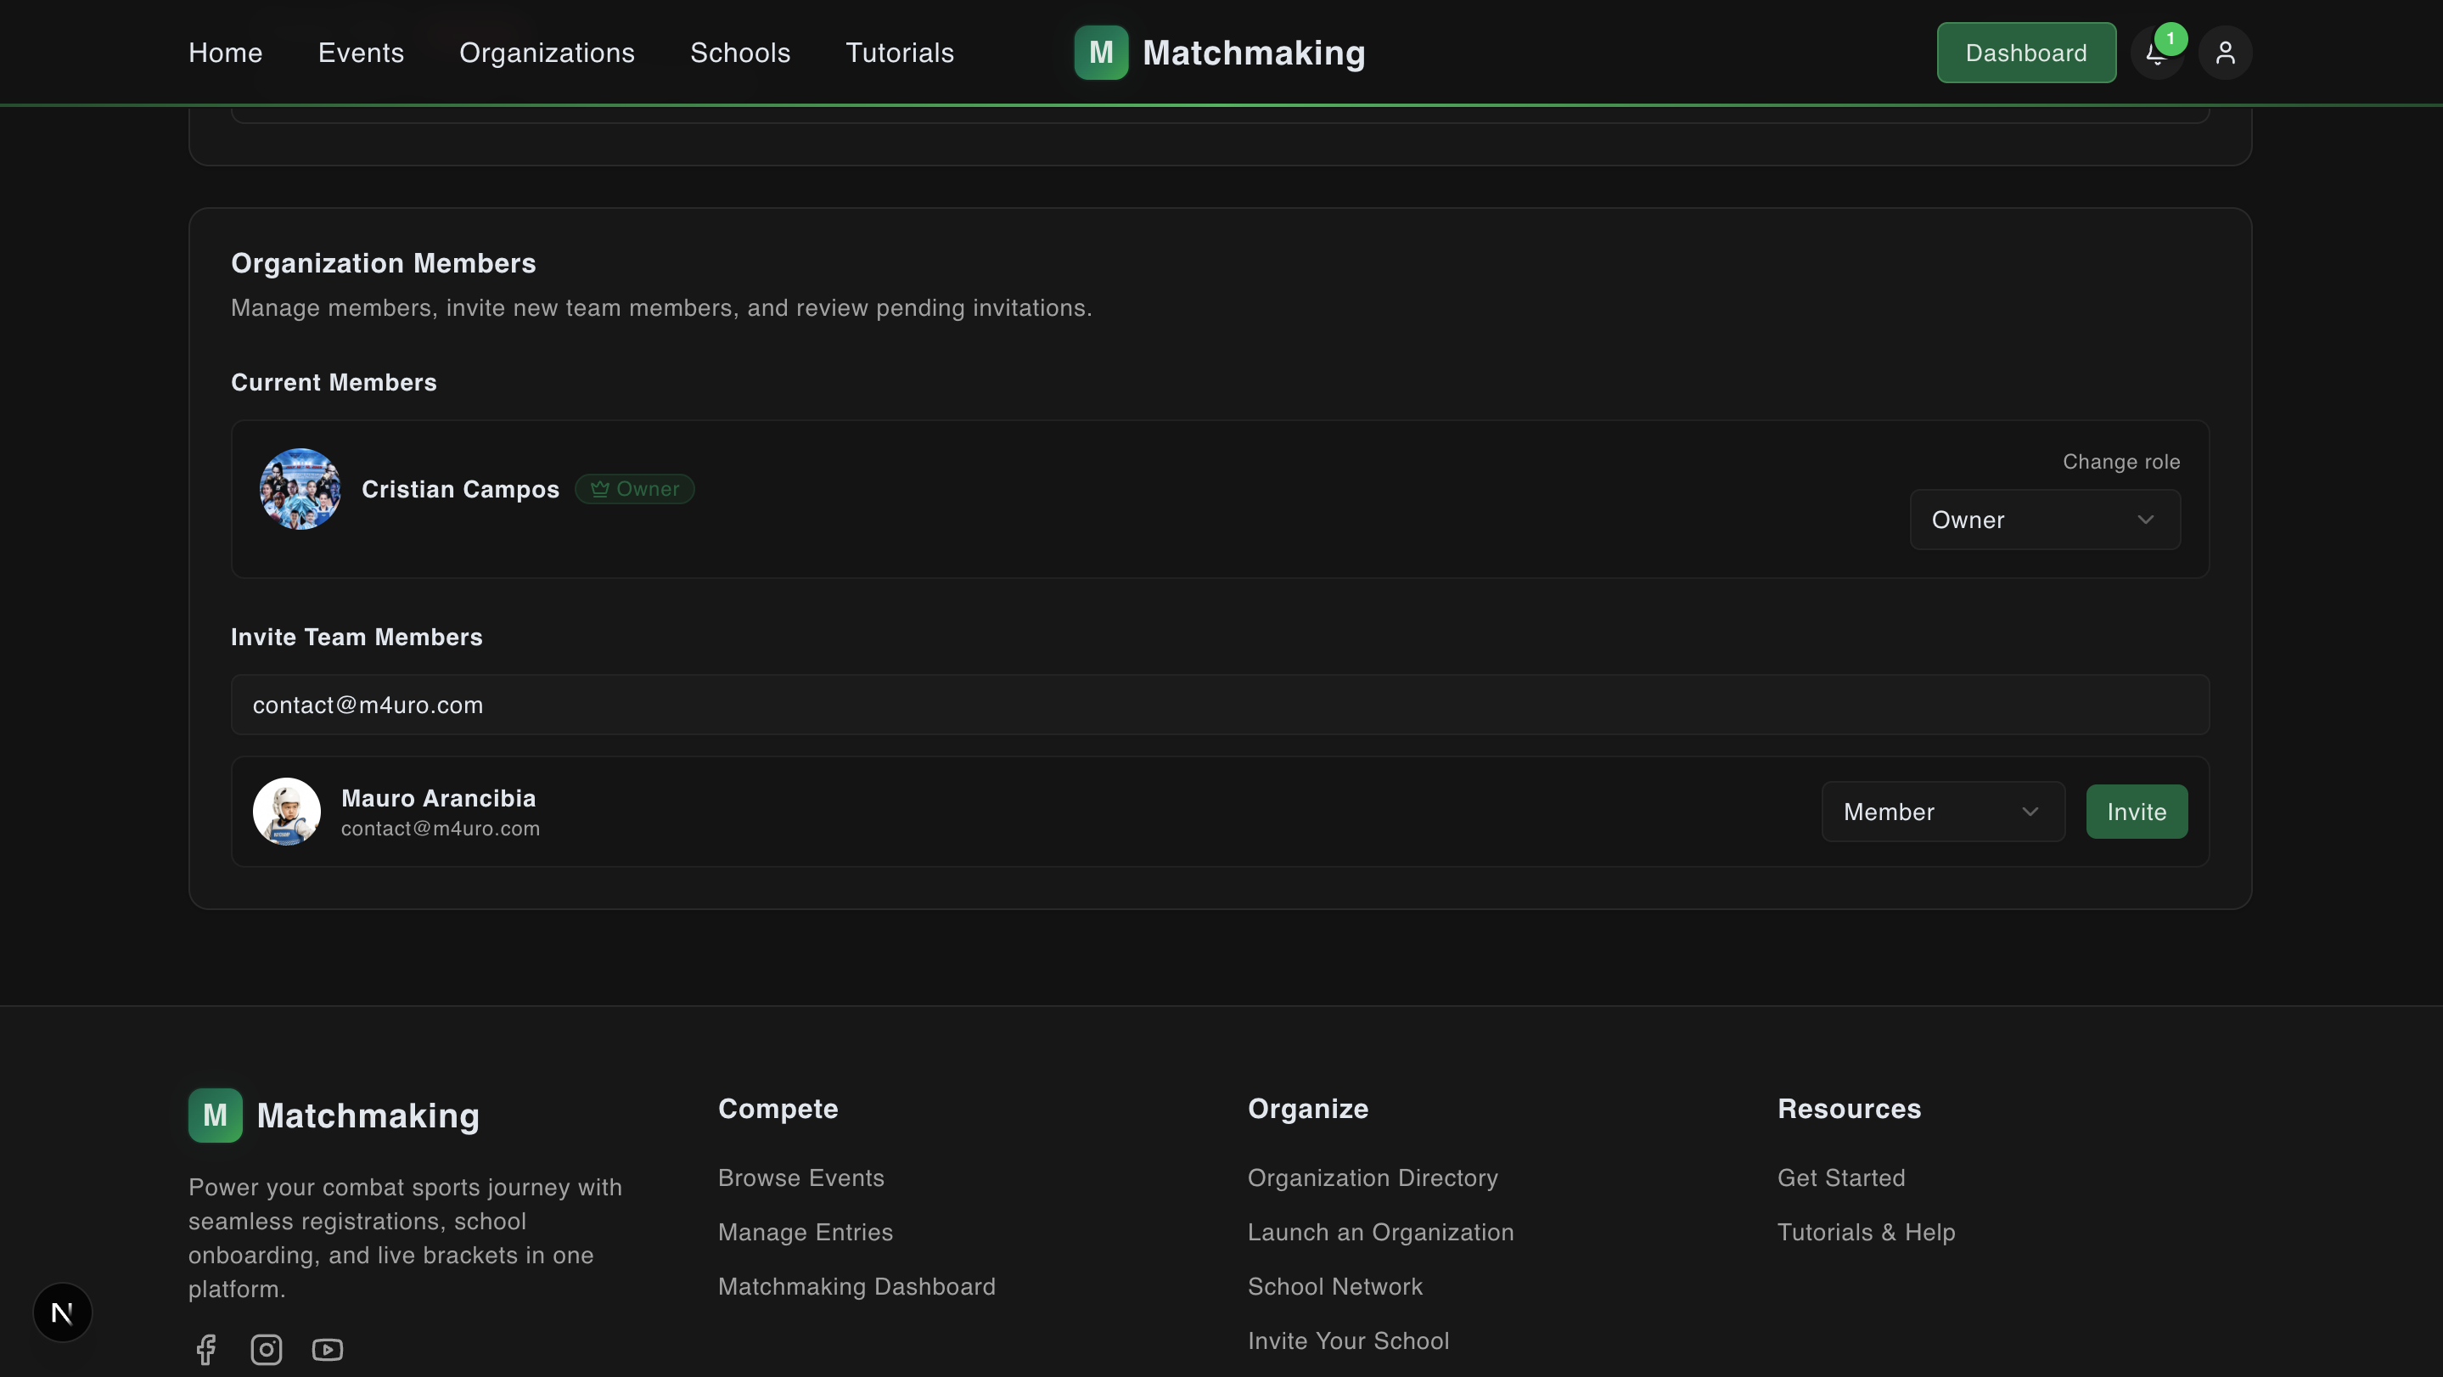Go to Home in the navigation

(225, 53)
